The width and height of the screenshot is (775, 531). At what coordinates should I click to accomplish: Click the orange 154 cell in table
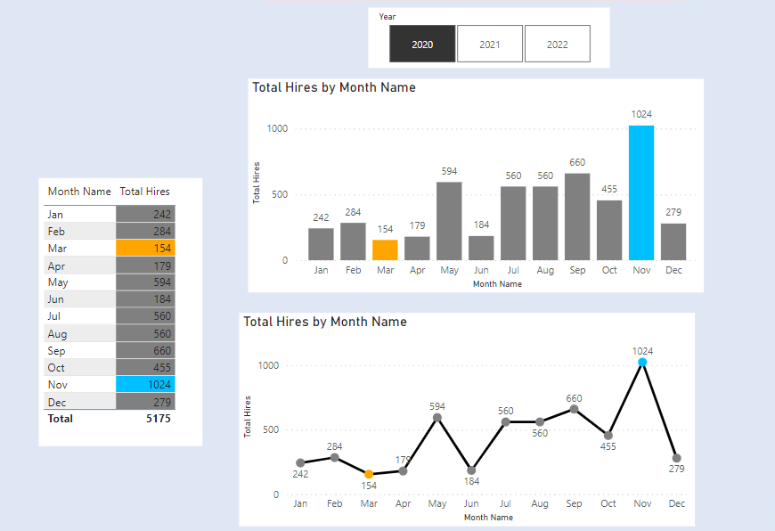(x=145, y=249)
